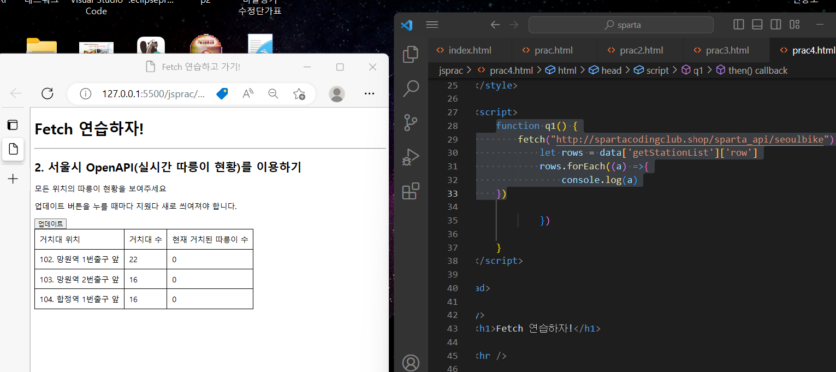The height and width of the screenshot is (372, 836).
Task: Toggle secondary side bar layout
Action: 775,25
